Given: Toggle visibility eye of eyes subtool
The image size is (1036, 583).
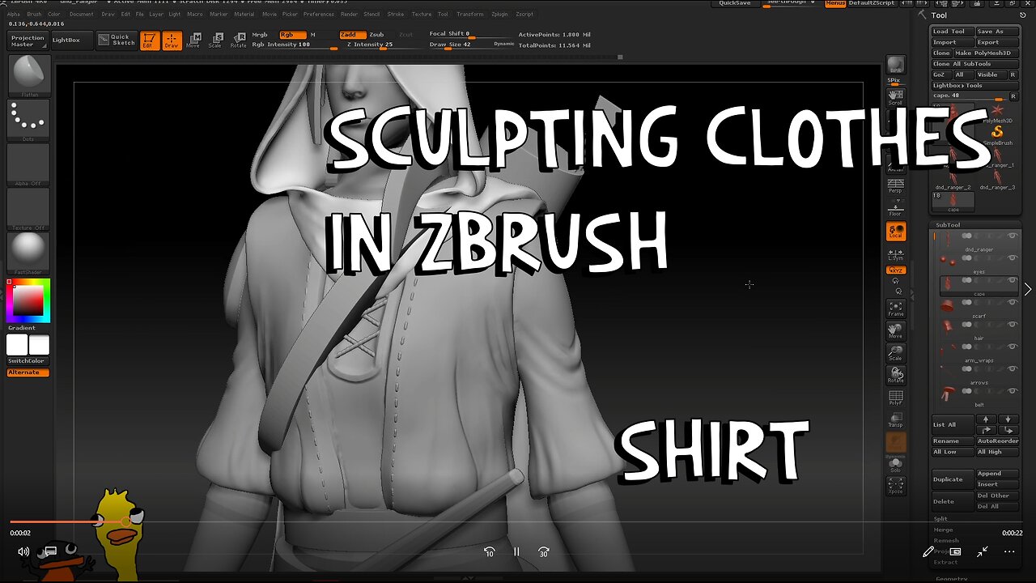Looking at the screenshot, I should (1012, 258).
